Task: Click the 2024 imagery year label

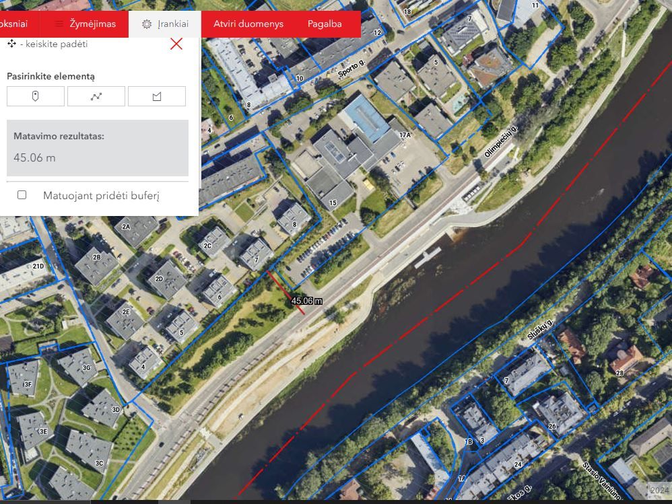Action: point(659,491)
